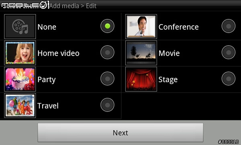241x145 pixels.
Task: Tap the Travel beach family thumbnail
Action: [x=20, y=106]
